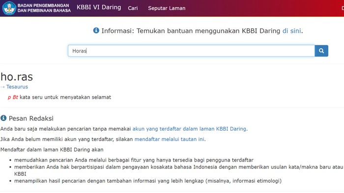Click the 'ho.ras' entry heading
This screenshot has width=344, height=193.
tap(17, 77)
